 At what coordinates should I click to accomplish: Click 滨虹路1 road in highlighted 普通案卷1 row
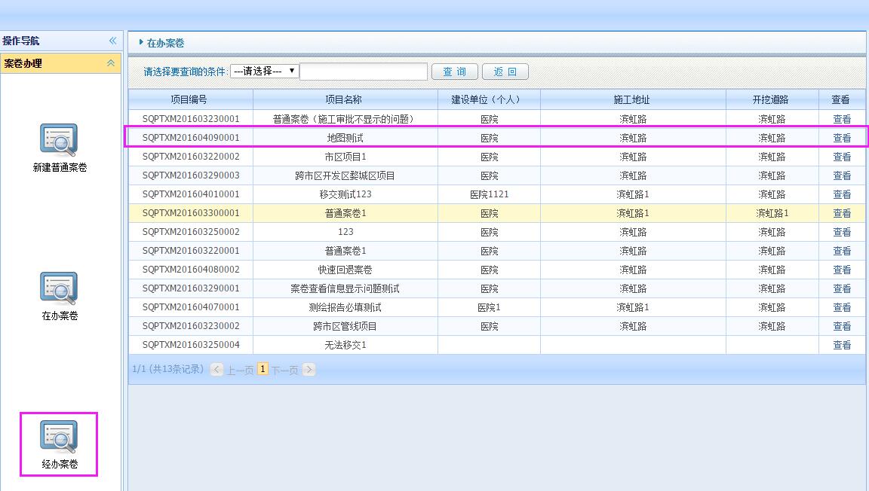pos(772,213)
